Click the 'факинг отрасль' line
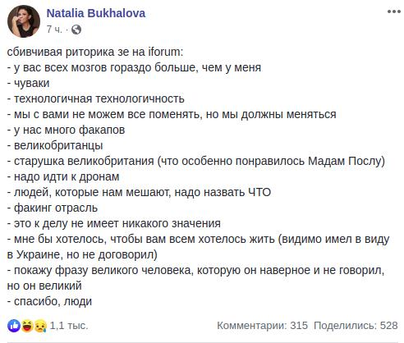404x343 pixels. [x=53, y=208]
